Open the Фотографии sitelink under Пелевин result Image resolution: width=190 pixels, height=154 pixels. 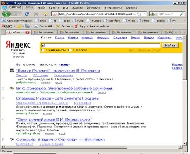click(63, 75)
